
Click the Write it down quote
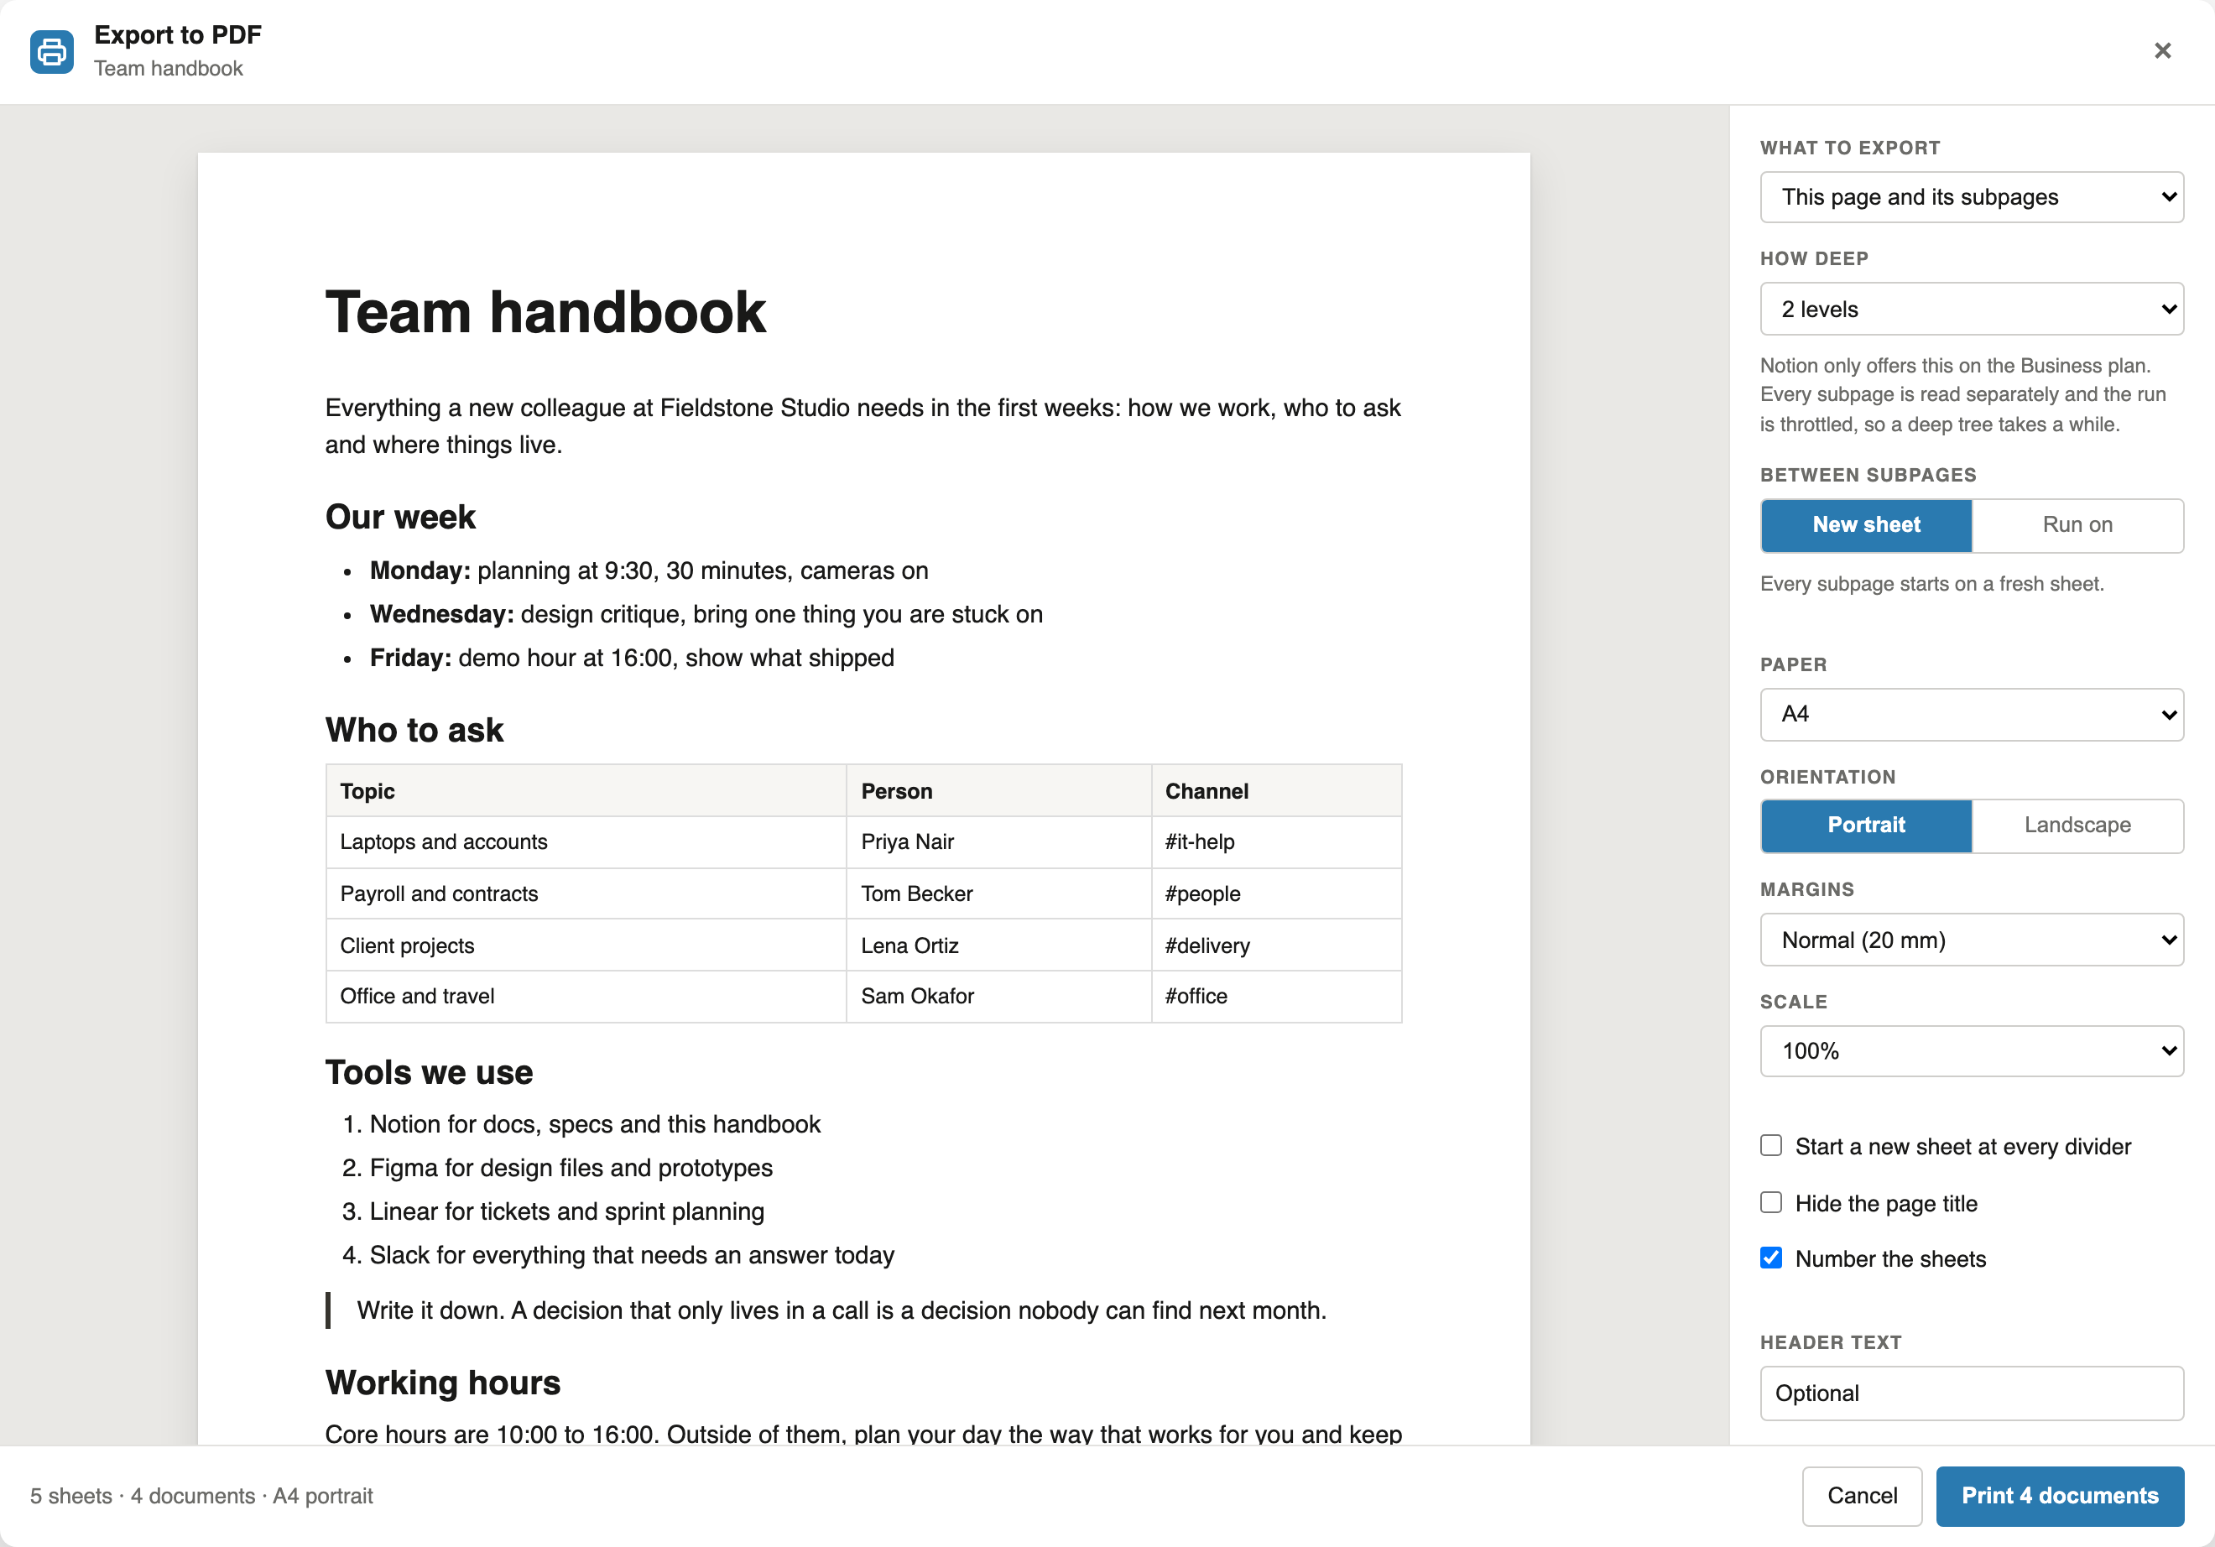pos(842,1310)
